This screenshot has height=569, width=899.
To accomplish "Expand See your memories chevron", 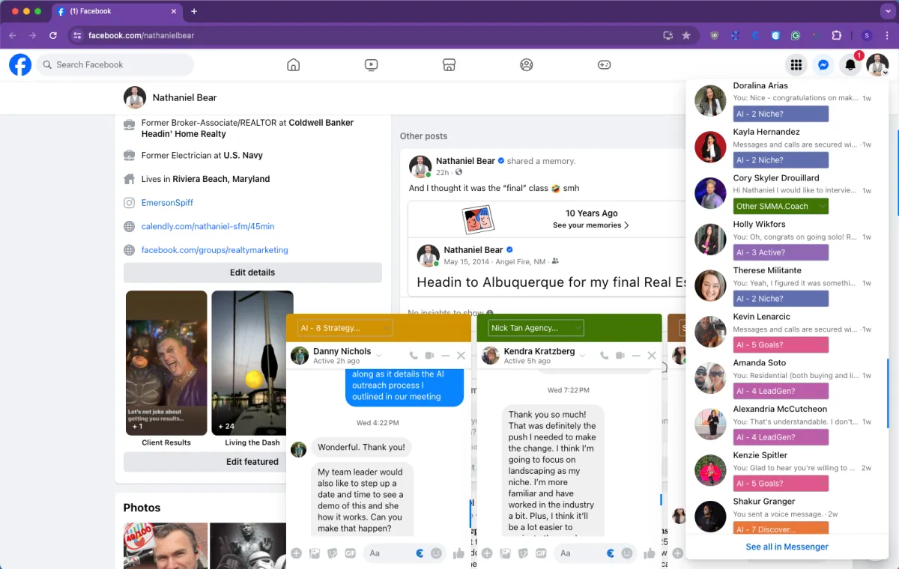I will tap(626, 225).
